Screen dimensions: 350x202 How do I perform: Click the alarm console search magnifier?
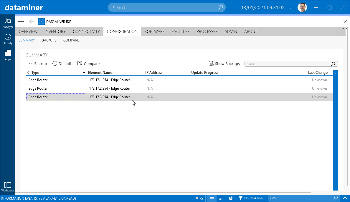coord(336,198)
